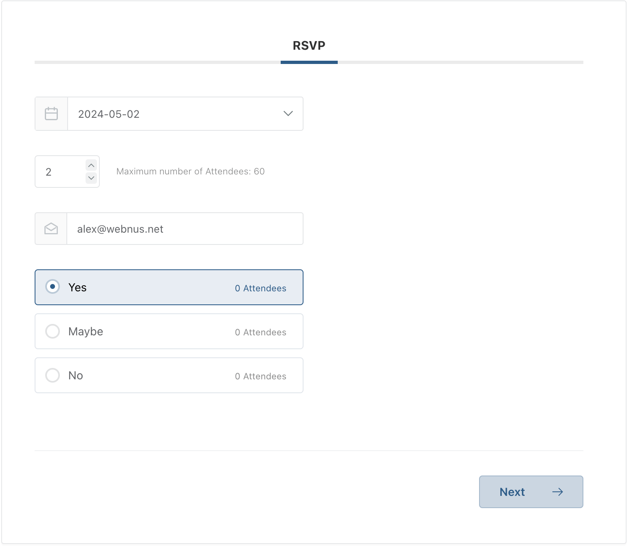Click the Yes option's 0 Attendees label
Screen dimensions: 629x546
click(x=260, y=288)
